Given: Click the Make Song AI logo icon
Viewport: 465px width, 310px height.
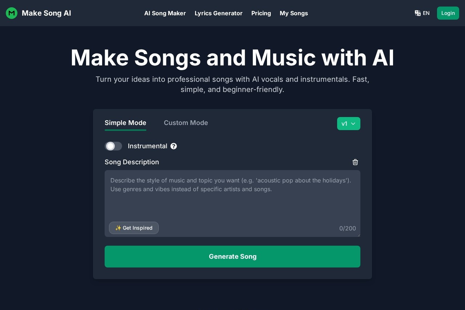Looking at the screenshot, I should (12, 13).
